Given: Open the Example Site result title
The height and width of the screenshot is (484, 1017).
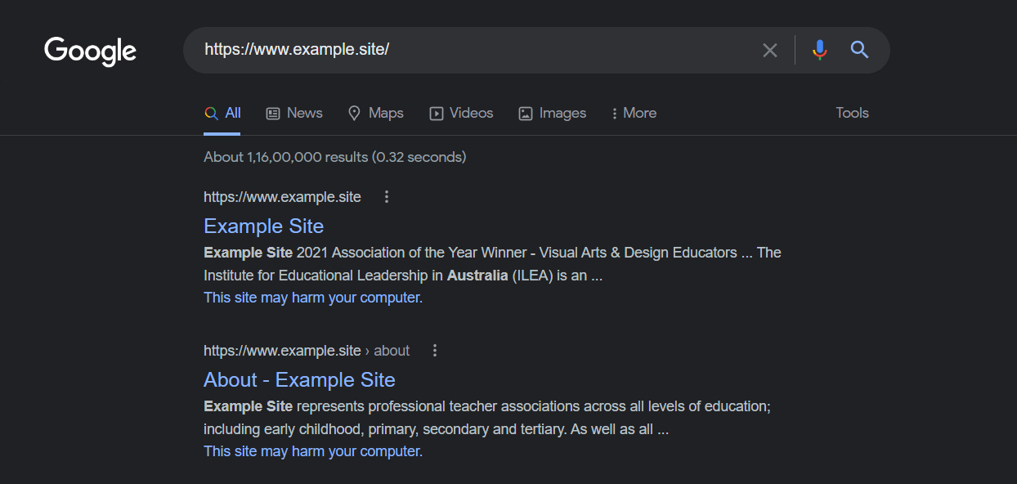Looking at the screenshot, I should tap(263, 226).
